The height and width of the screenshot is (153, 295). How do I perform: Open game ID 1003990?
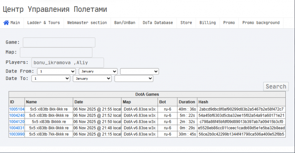tap(17, 134)
